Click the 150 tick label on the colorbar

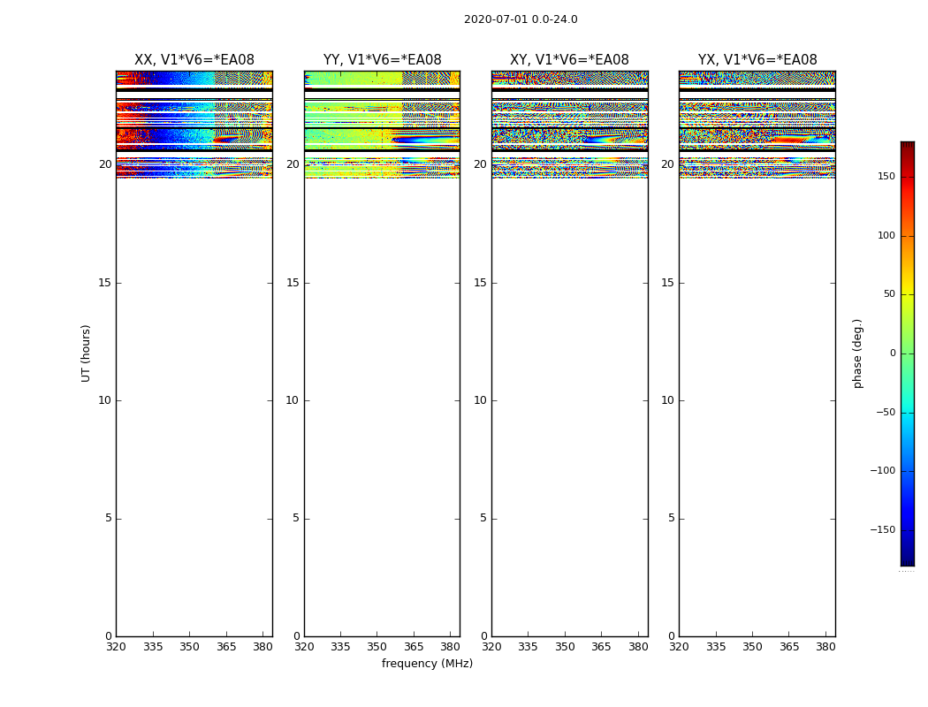click(x=884, y=177)
